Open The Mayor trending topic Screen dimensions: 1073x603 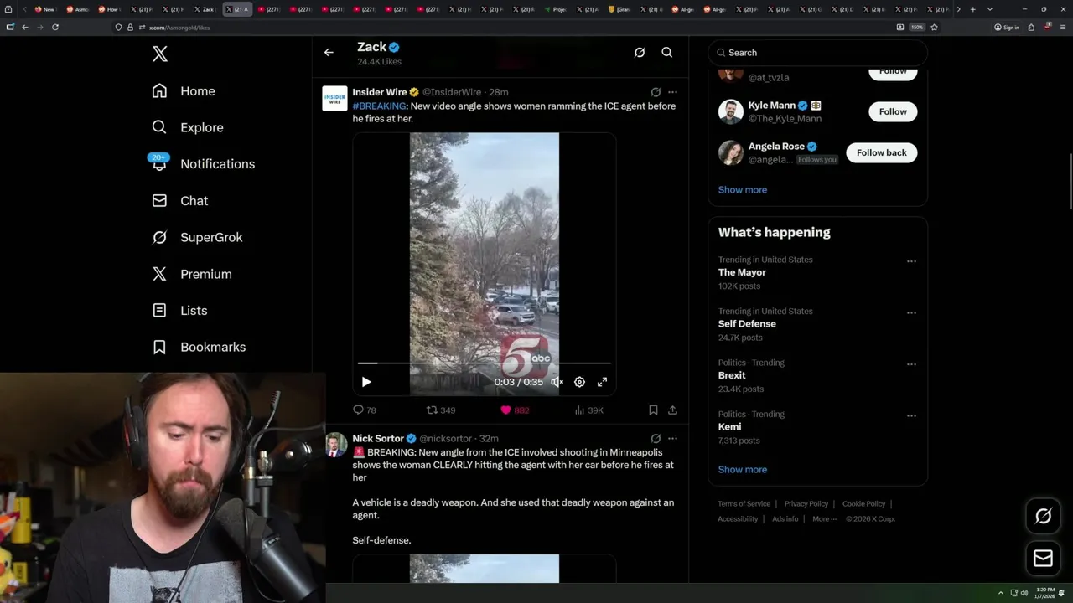point(742,272)
